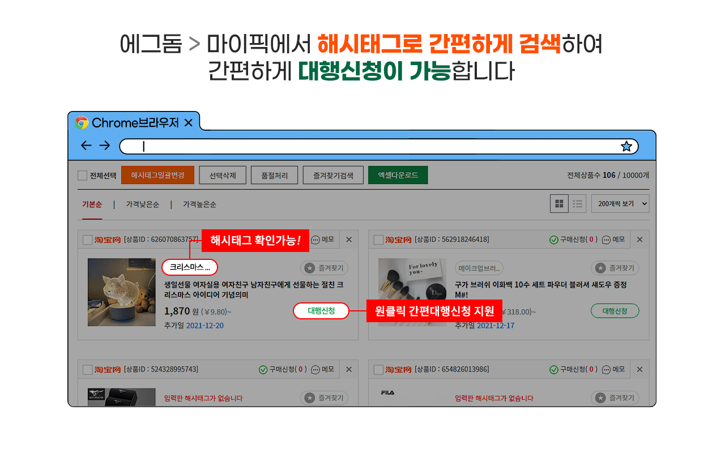Viewport: 725px width, 453px height.
Task: Select checkbox for product 562918246418
Action: click(378, 240)
